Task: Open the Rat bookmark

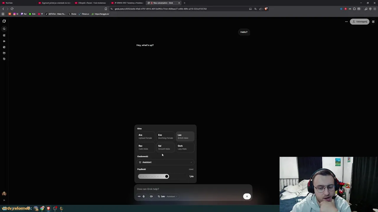Action: [24, 14]
